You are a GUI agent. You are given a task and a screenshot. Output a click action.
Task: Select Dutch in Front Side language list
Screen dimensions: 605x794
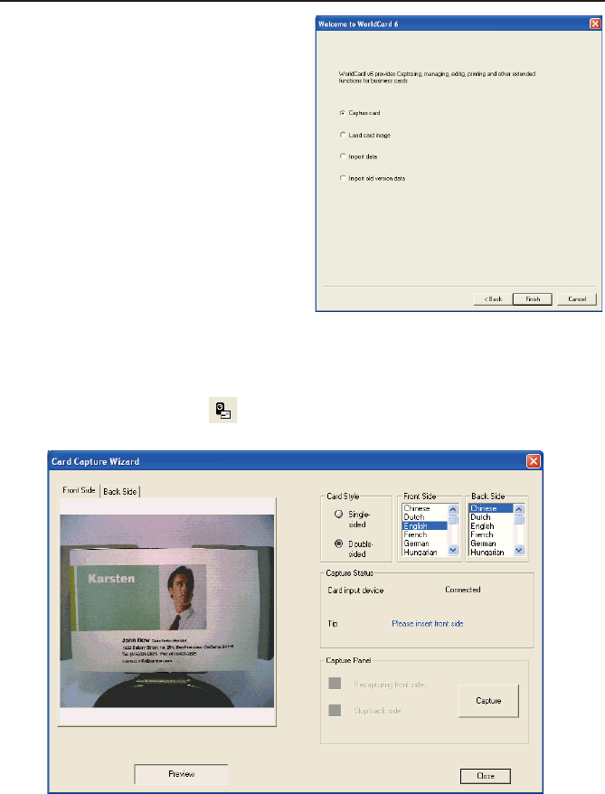click(x=424, y=517)
